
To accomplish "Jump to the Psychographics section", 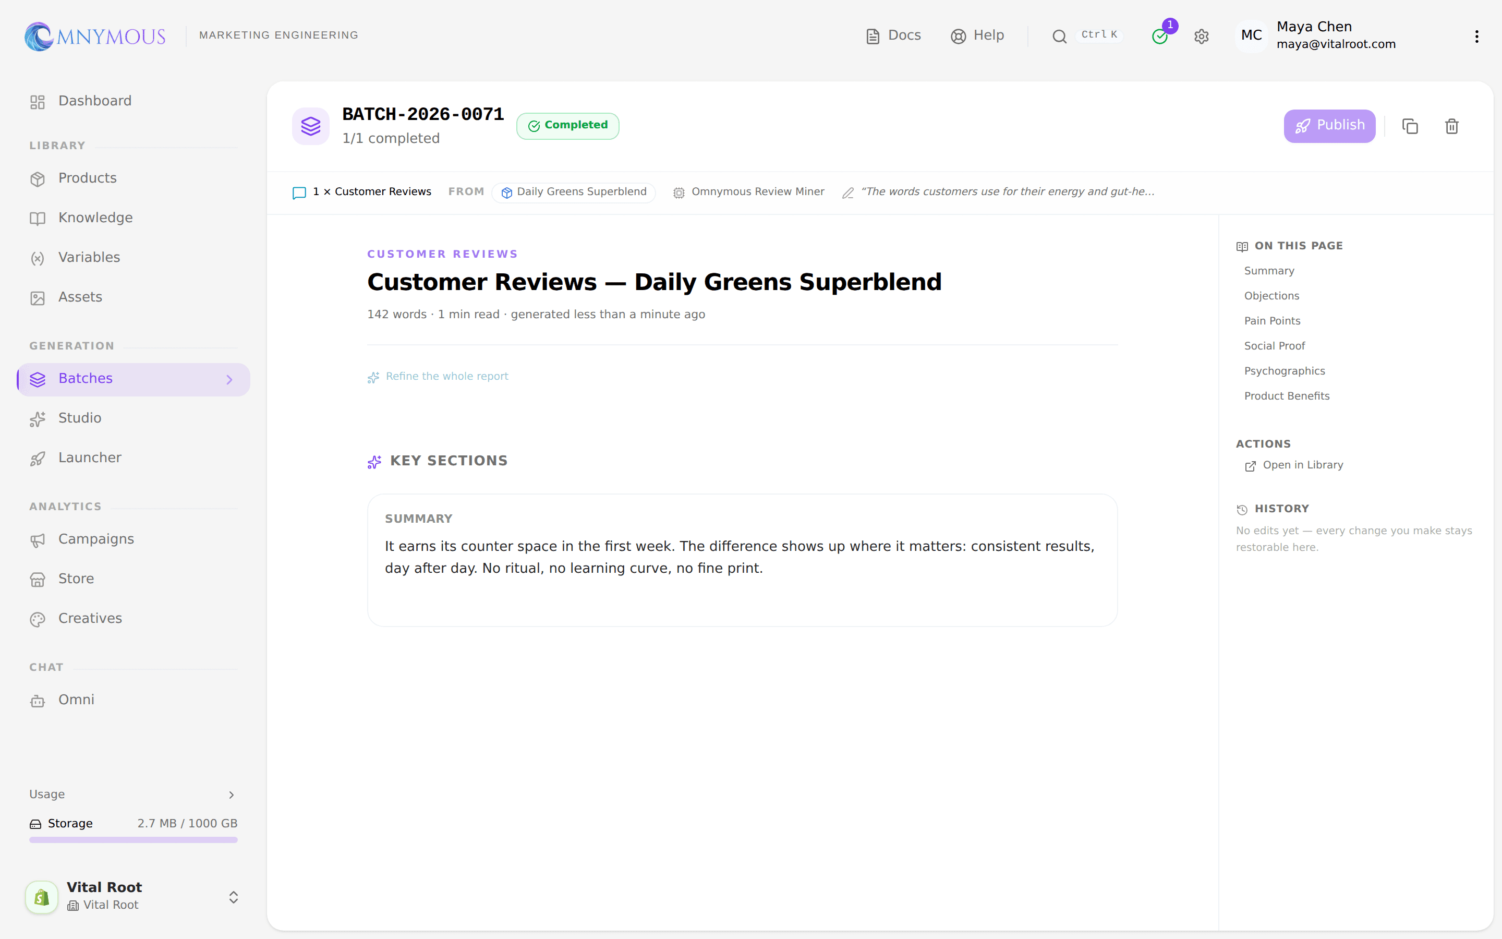I will pos(1284,371).
